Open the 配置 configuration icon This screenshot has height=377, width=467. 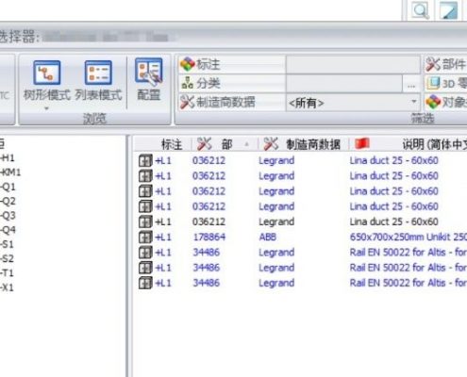tap(149, 79)
